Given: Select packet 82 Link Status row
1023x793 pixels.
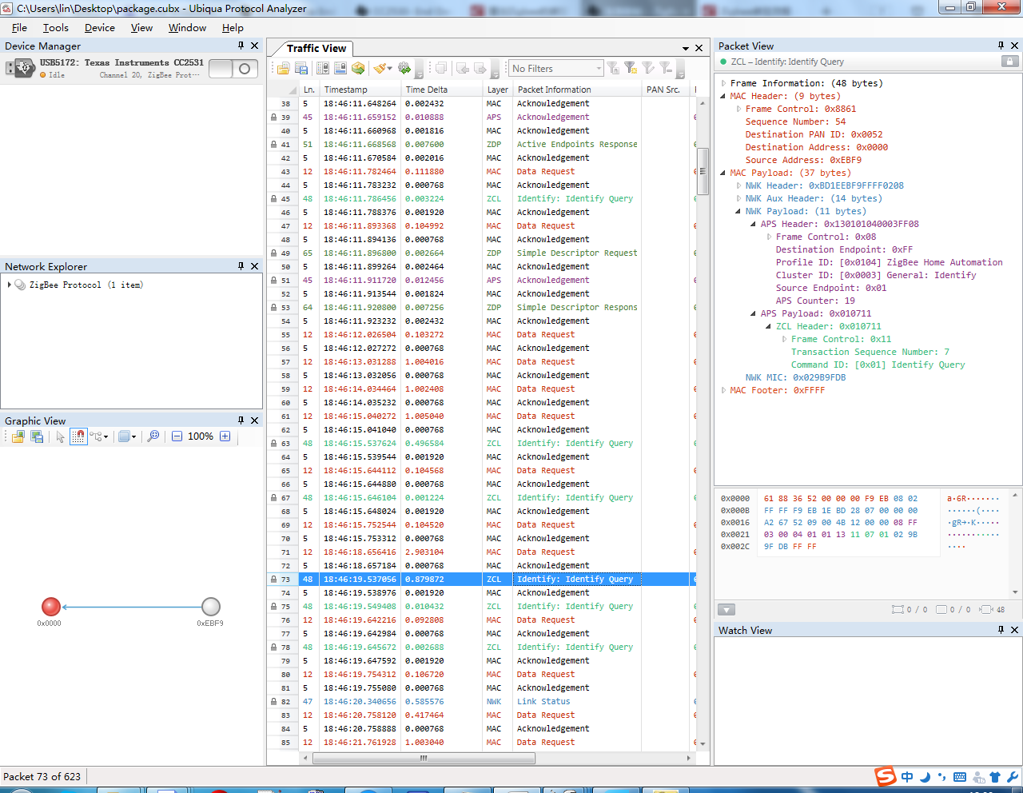Looking at the screenshot, I should pos(543,702).
